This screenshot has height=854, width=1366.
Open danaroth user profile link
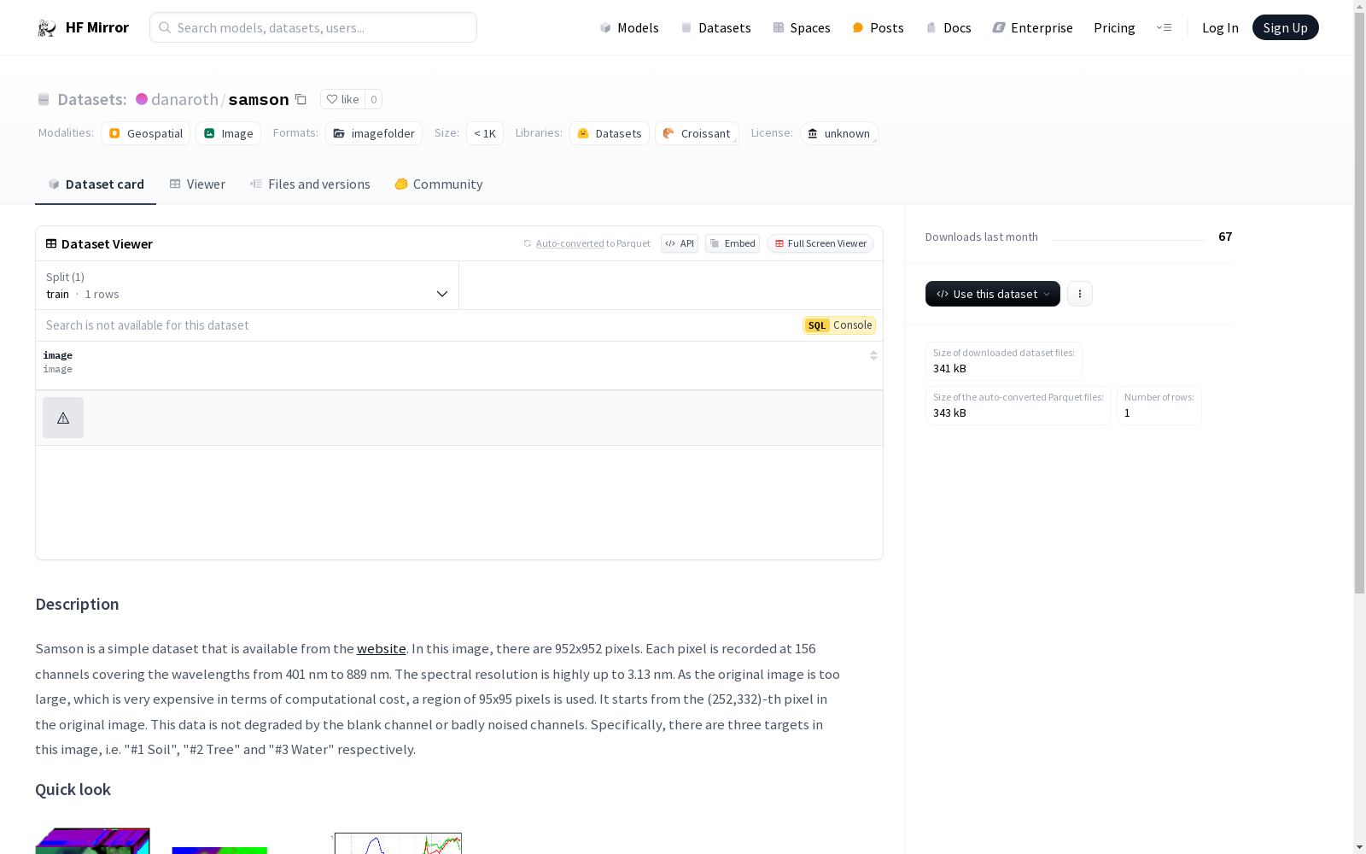click(x=184, y=99)
